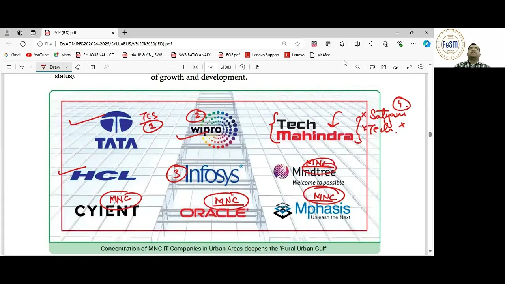Open the BOE.pdf bookmark

coord(229,55)
